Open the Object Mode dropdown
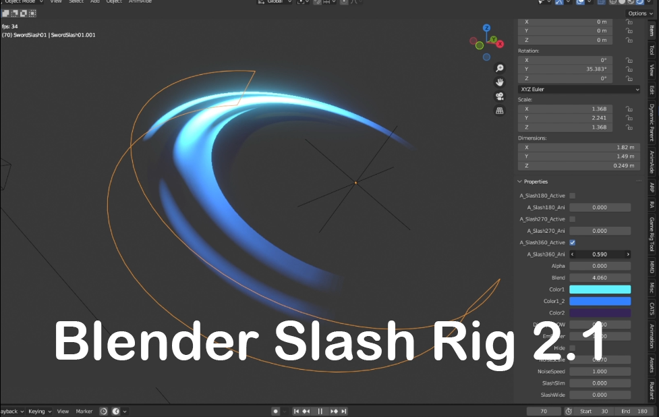The width and height of the screenshot is (659, 417). 22,2
